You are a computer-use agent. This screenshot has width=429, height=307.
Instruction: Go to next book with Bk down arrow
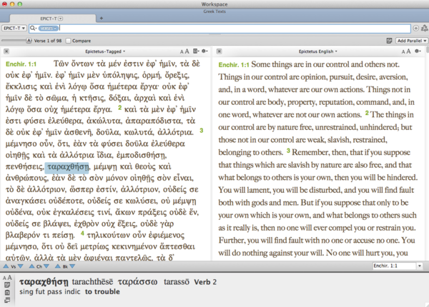(x=72, y=266)
